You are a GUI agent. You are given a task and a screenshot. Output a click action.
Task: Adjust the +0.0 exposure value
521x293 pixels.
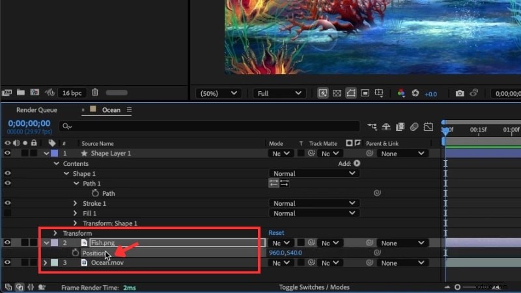pyautogui.click(x=430, y=94)
